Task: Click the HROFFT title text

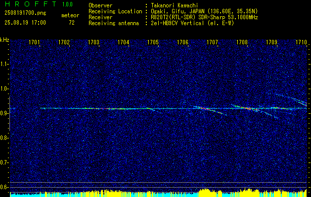Action: [31, 4]
